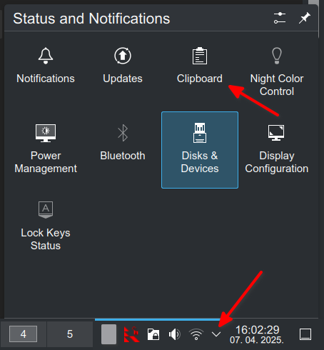Collapse the hidden icons tray arrow
Screen dimensions: 324x350
coord(216,334)
